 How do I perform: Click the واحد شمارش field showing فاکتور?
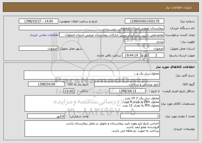46,116
